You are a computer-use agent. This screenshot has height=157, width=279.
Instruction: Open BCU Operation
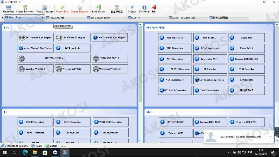pos(73,122)
